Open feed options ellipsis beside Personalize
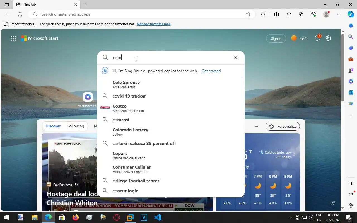This screenshot has width=357, height=223. [257, 126]
